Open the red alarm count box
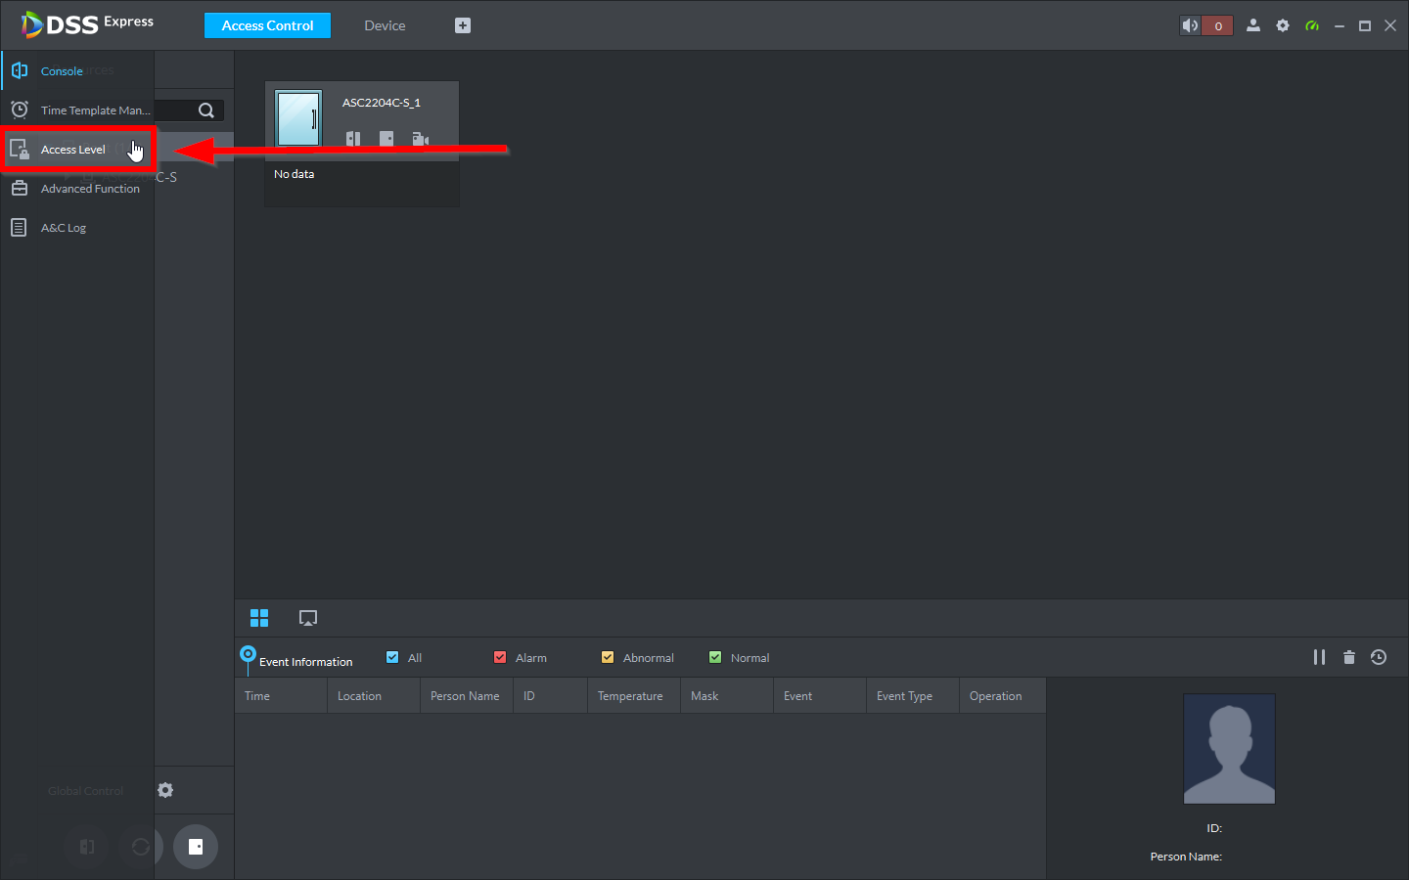1409x880 pixels. click(x=1217, y=25)
